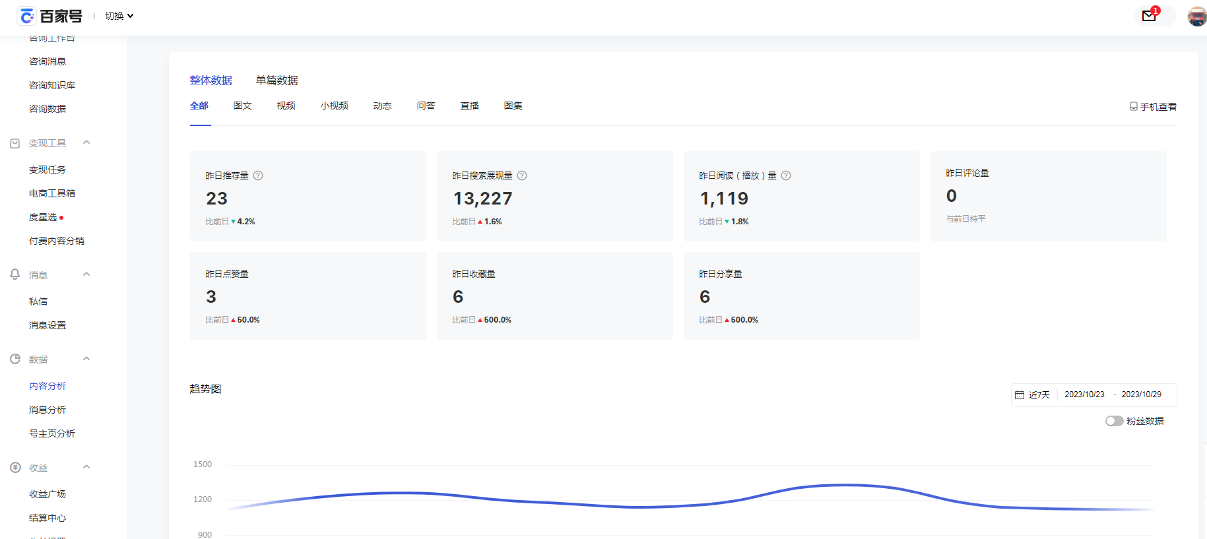Open the 切换 account dropdown
Screen dimensions: 1207x539
(x=119, y=16)
